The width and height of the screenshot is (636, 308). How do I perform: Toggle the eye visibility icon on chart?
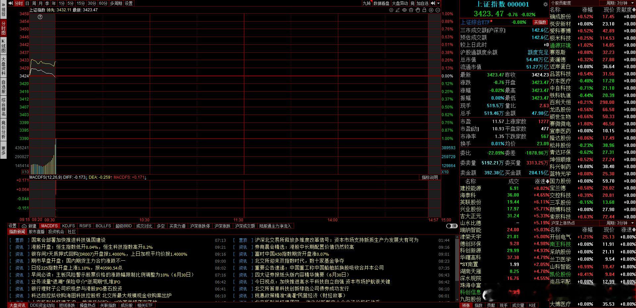[404, 10]
